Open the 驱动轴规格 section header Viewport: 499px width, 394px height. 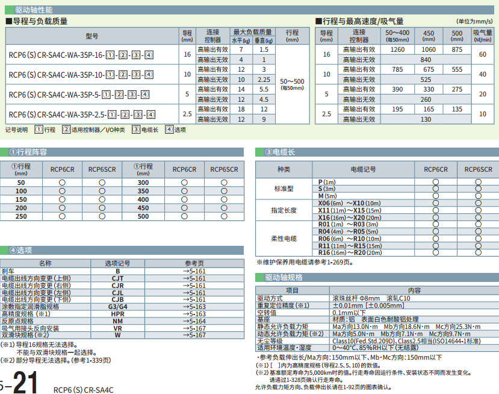[x=284, y=277]
